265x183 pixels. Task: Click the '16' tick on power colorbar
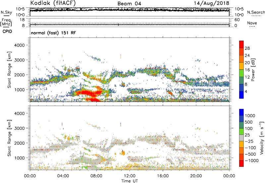pyautogui.click(x=247, y=70)
